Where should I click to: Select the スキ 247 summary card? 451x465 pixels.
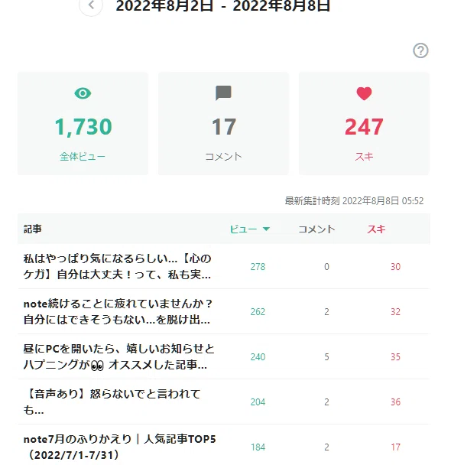pyautogui.click(x=364, y=124)
